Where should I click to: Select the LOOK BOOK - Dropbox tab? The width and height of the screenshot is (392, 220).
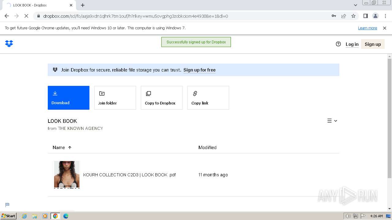(x=39, y=5)
